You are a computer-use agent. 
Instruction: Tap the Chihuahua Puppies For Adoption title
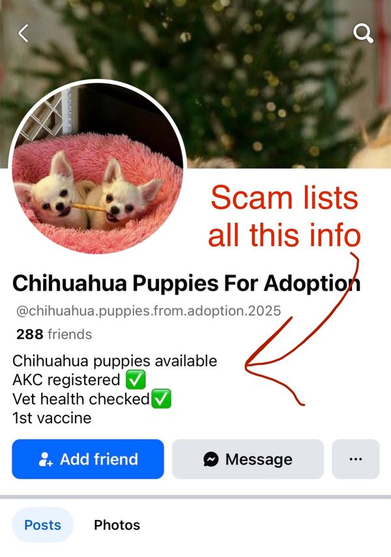(x=186, y=283)
